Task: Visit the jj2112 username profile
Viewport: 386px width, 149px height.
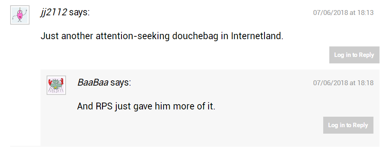Action: click(53, 12)
